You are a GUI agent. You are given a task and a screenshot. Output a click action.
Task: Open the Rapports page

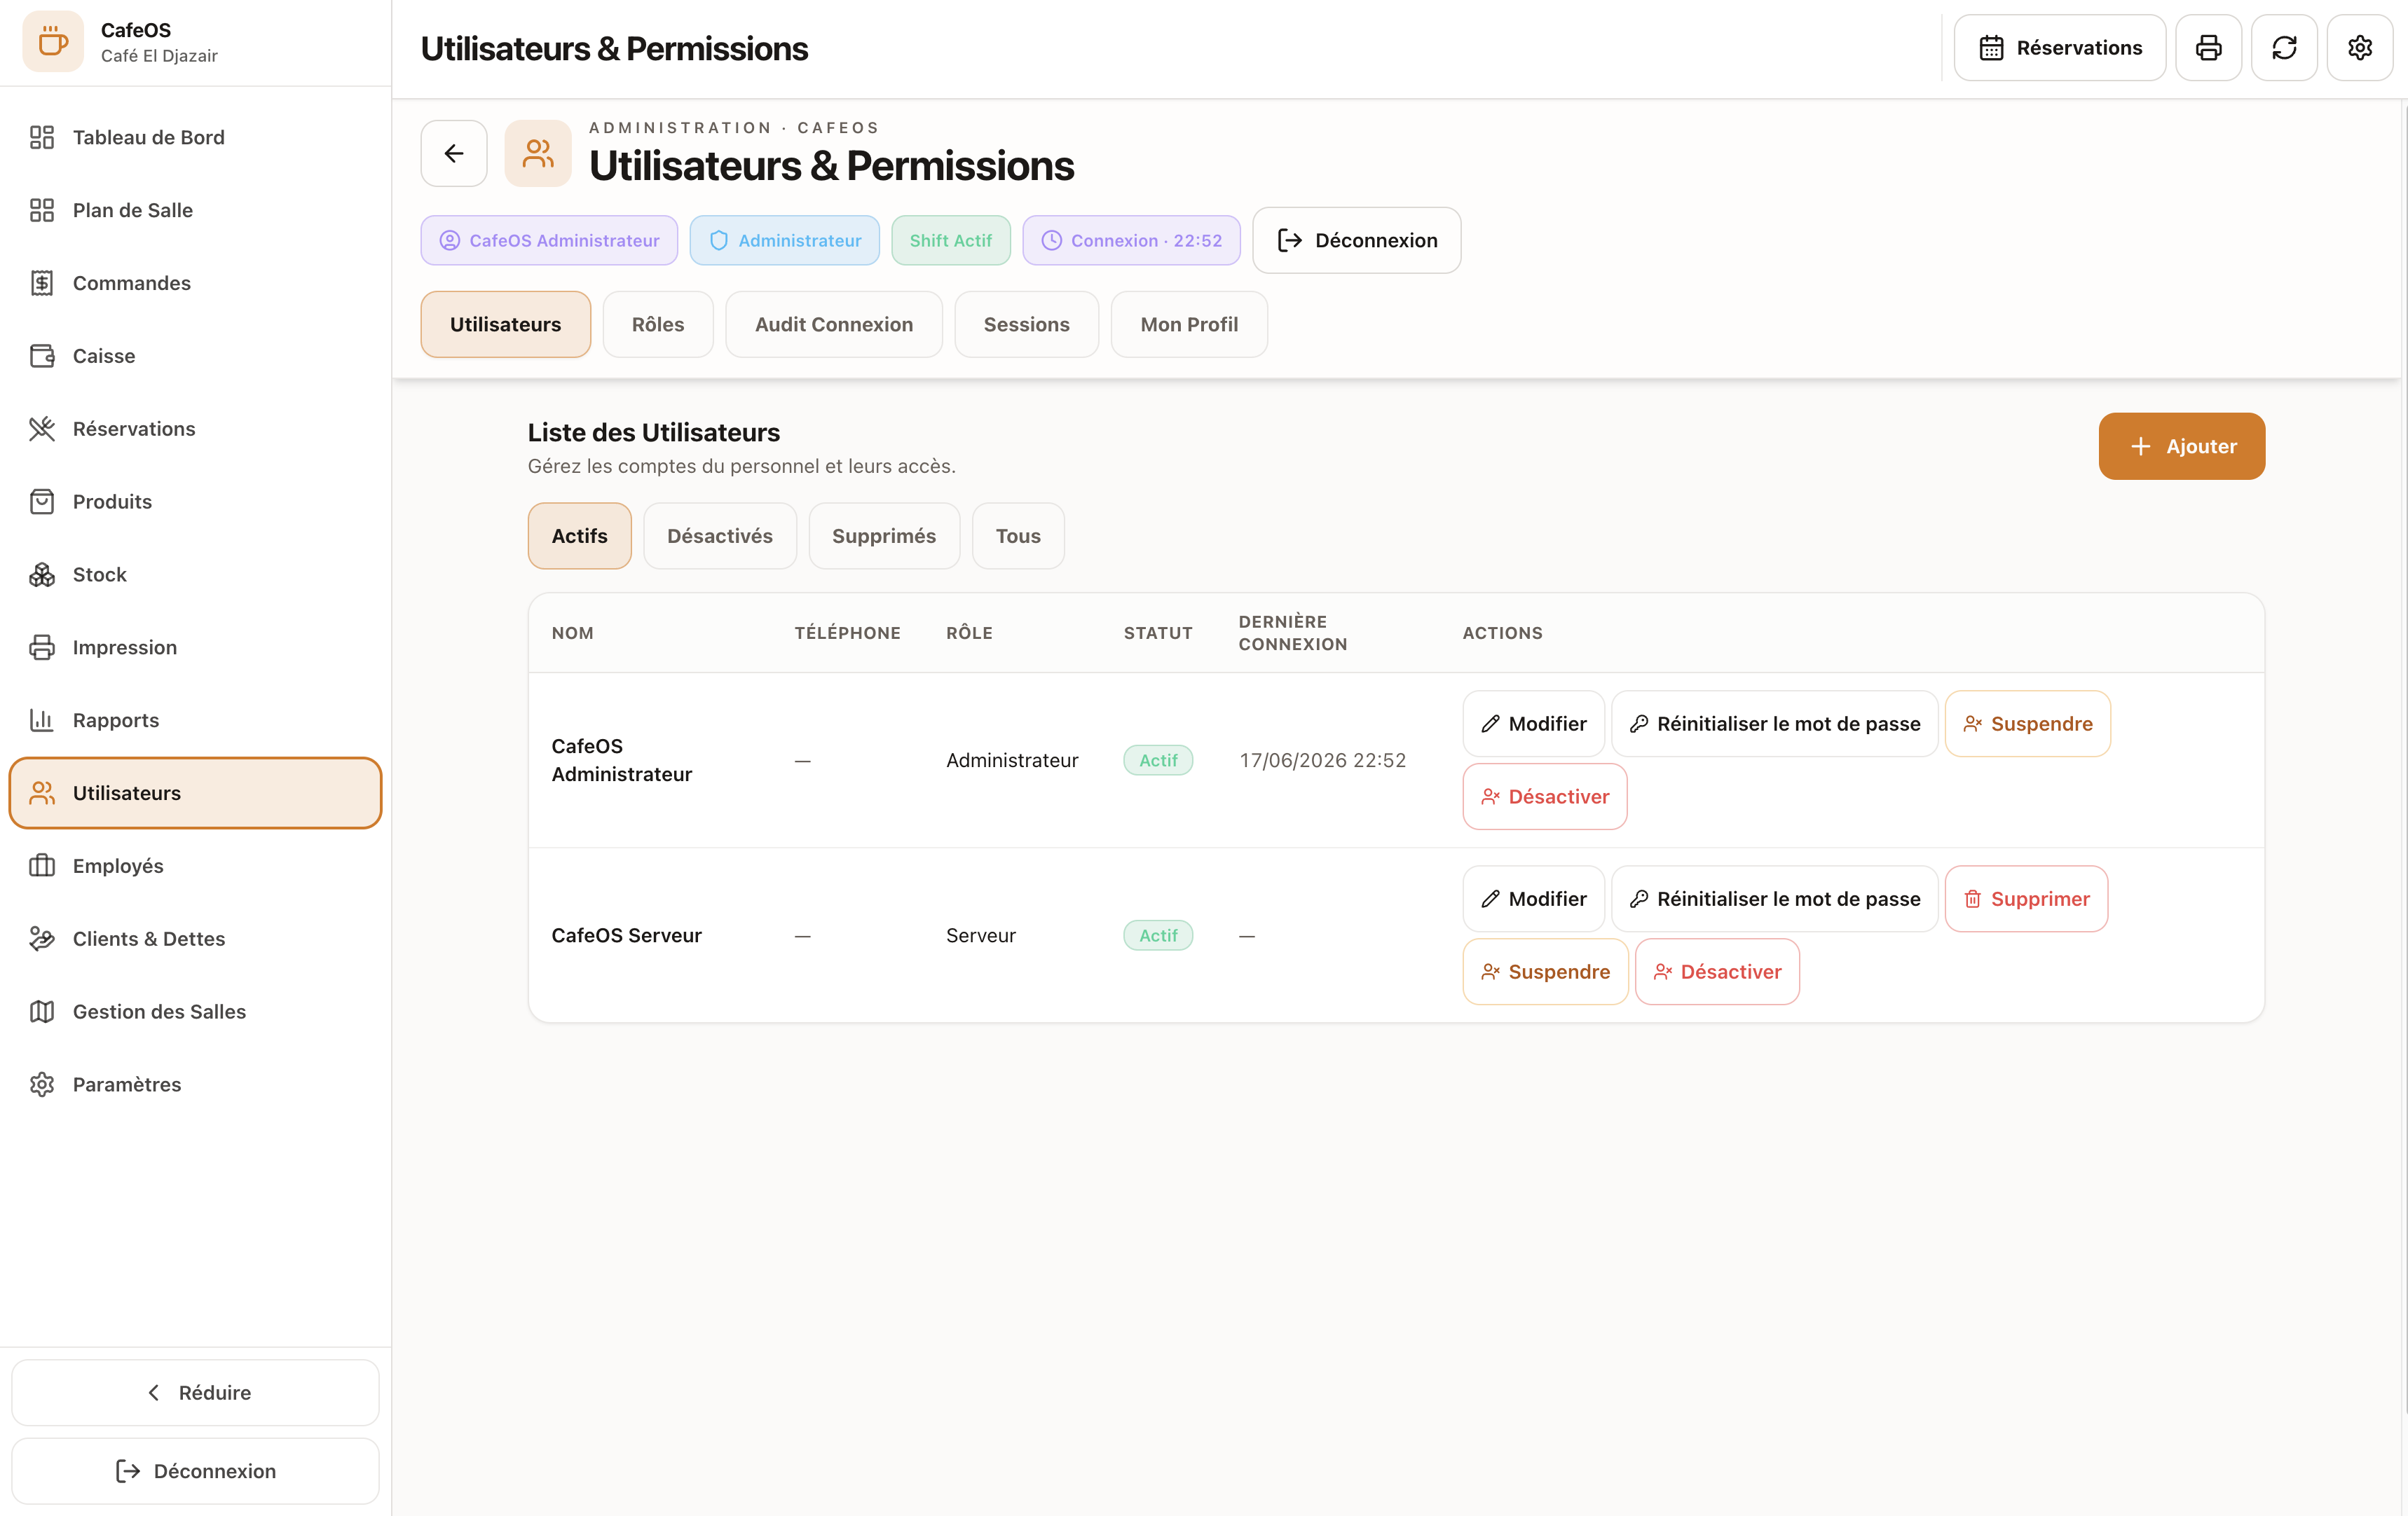pyautogui.click(x=196, y=721)
